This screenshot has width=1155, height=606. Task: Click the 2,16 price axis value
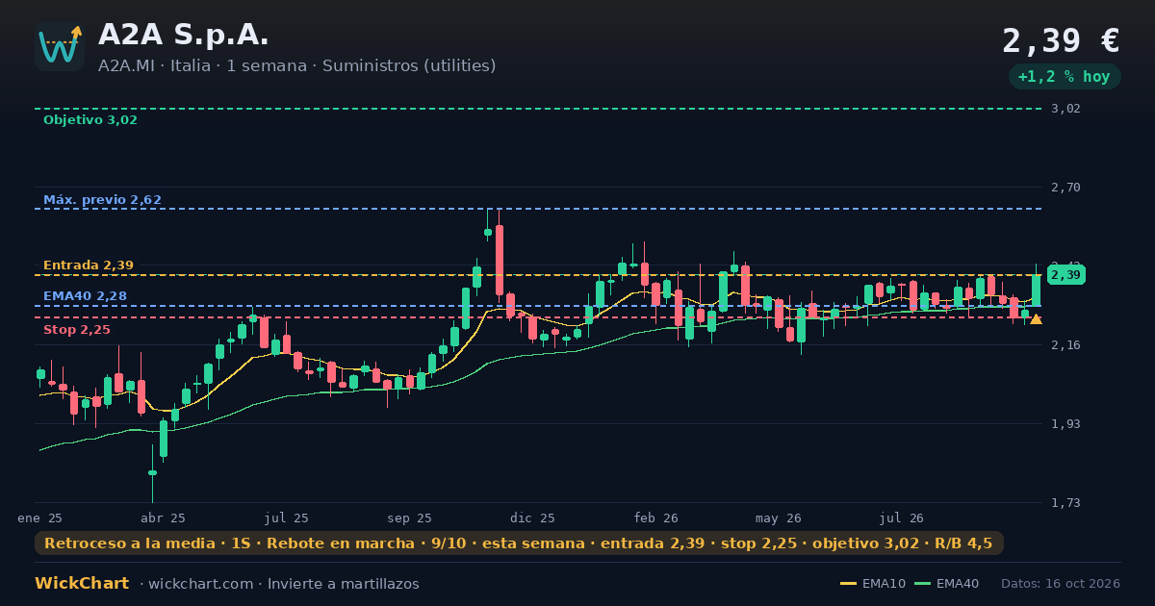coord(1066,344)
